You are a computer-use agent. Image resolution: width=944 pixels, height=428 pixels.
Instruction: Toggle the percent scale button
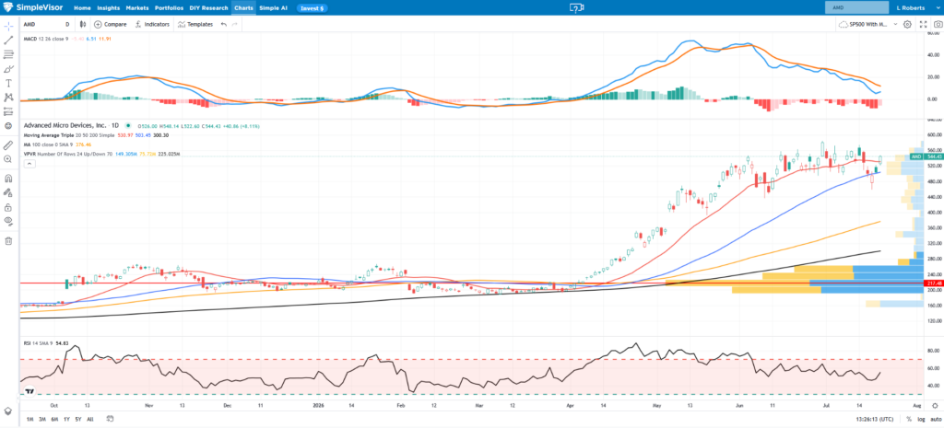(x=909, y=419)
